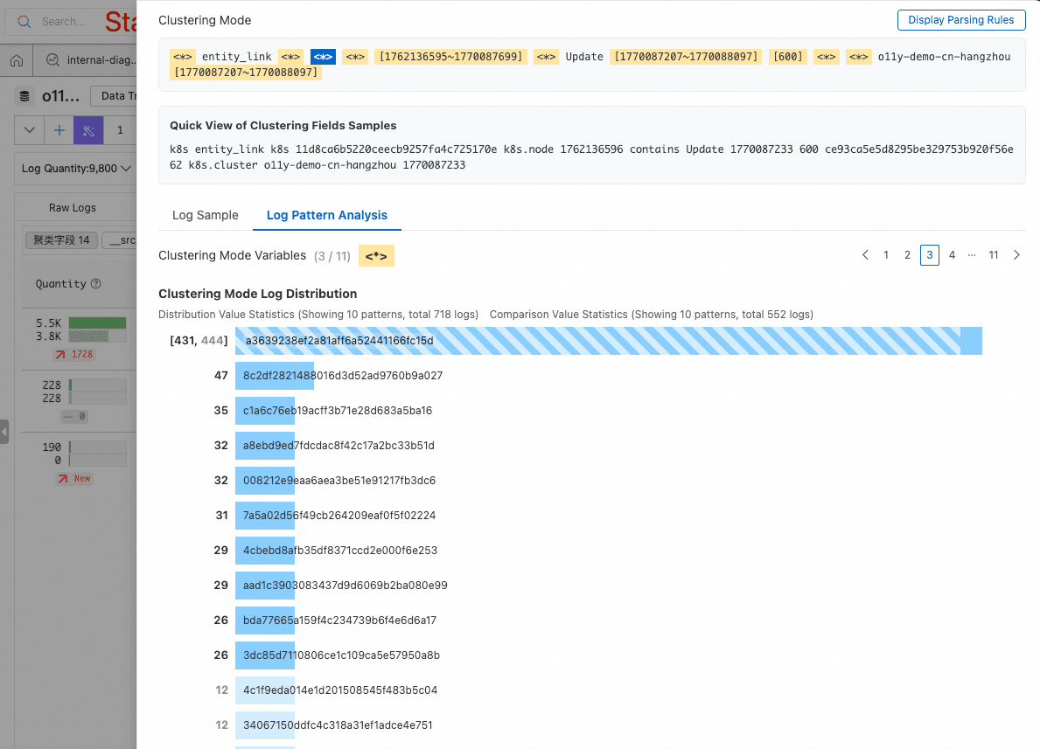The height and width of the screenshot is (749, 1040).
Task: Click the home icon tab
Action: [x=16, y=60]
